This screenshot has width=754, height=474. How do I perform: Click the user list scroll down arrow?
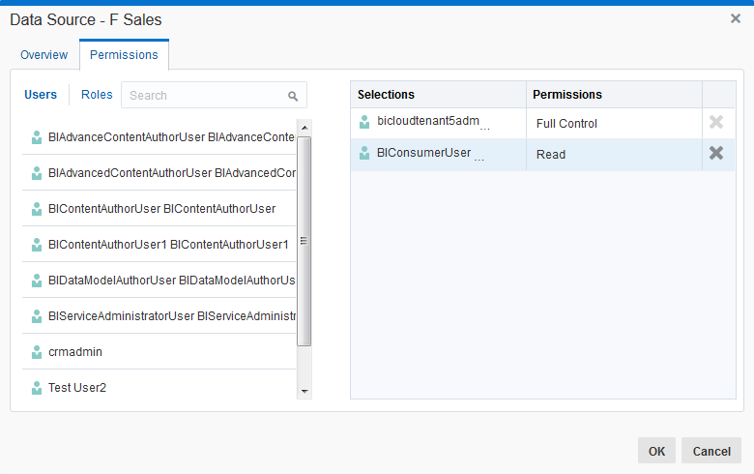point(304,391)
